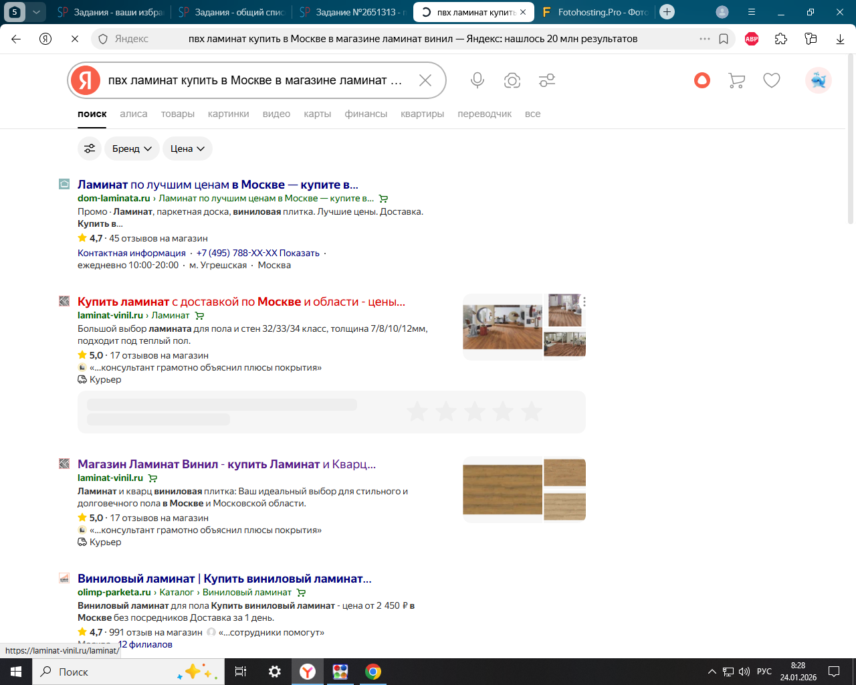Viewport: 856px width, 685px height.
Task: Switch to the картинки search tab
Action: click(x=228, y=114)
